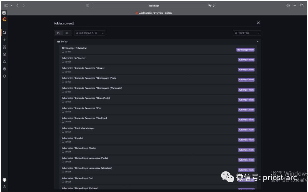308x192 pixels.
Task: Open Alertmanager / Overview dashboard
Action: point(158,50)
